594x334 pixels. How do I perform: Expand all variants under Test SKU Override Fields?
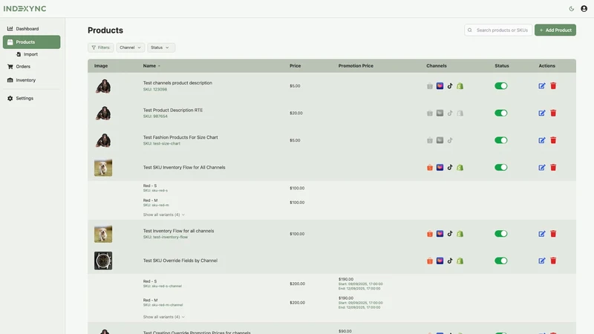point(163,317)
